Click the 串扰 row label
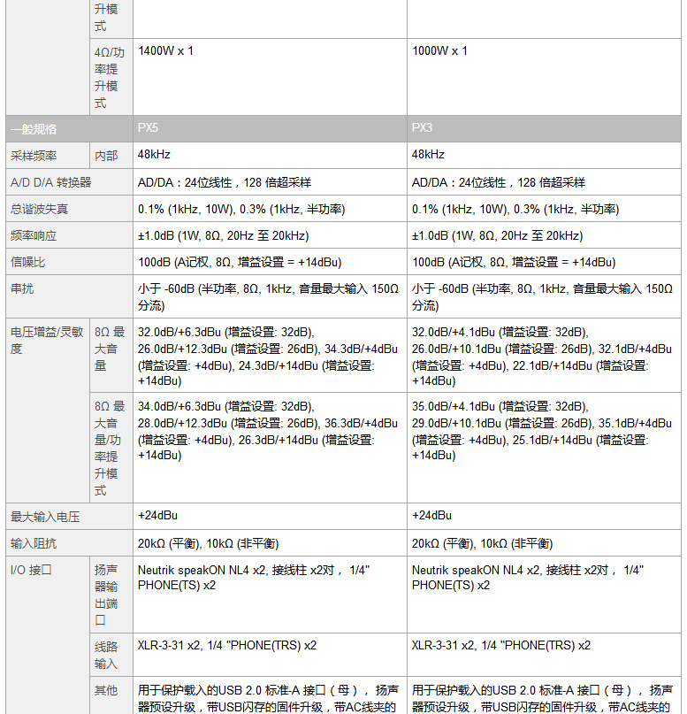The image size is (687, 714). pyautogui.click(x=69, y=296)
